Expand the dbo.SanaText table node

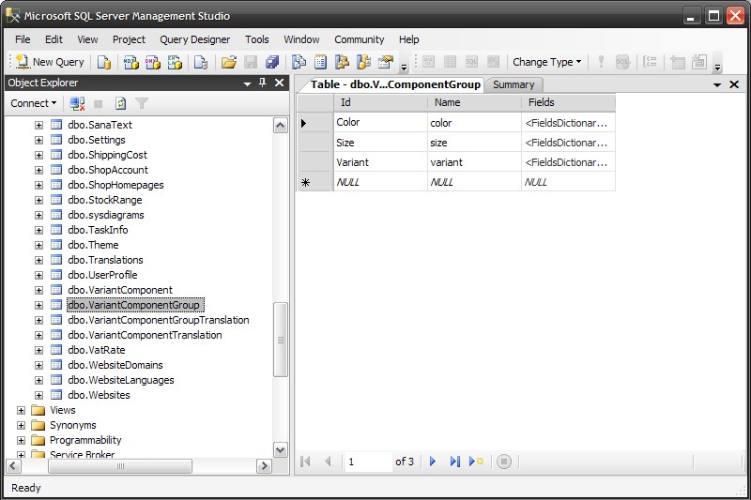(38, 126)
